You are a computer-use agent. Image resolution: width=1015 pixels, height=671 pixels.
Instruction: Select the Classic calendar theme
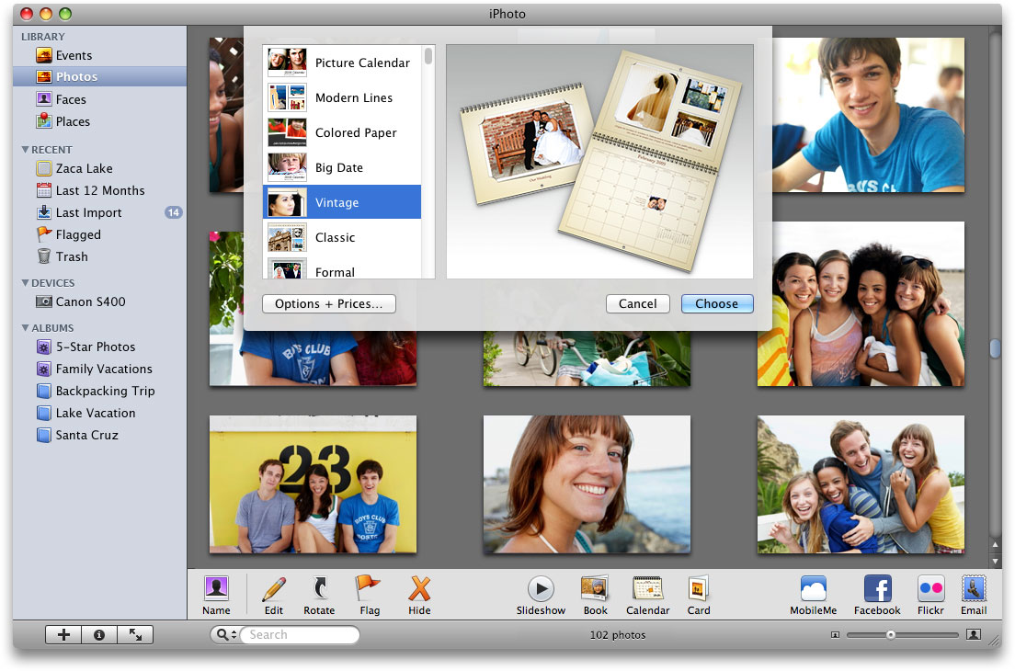coord(335,237)
